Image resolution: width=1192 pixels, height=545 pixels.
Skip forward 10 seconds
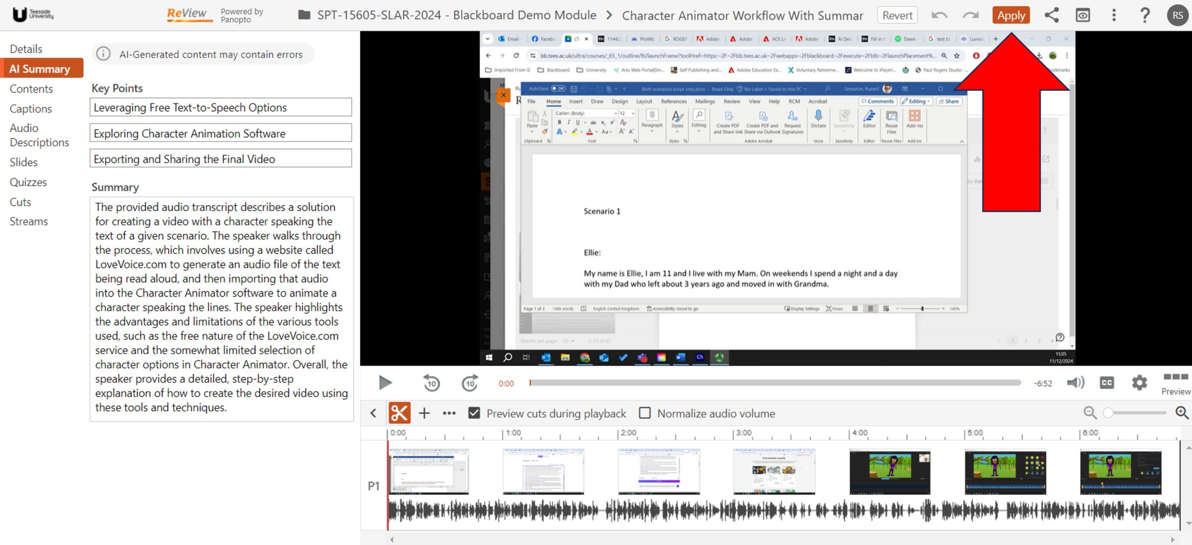(x=470, y=383)
